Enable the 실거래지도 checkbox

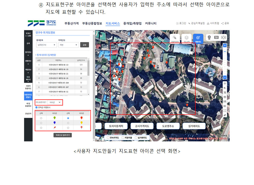(x=136, y=138)
